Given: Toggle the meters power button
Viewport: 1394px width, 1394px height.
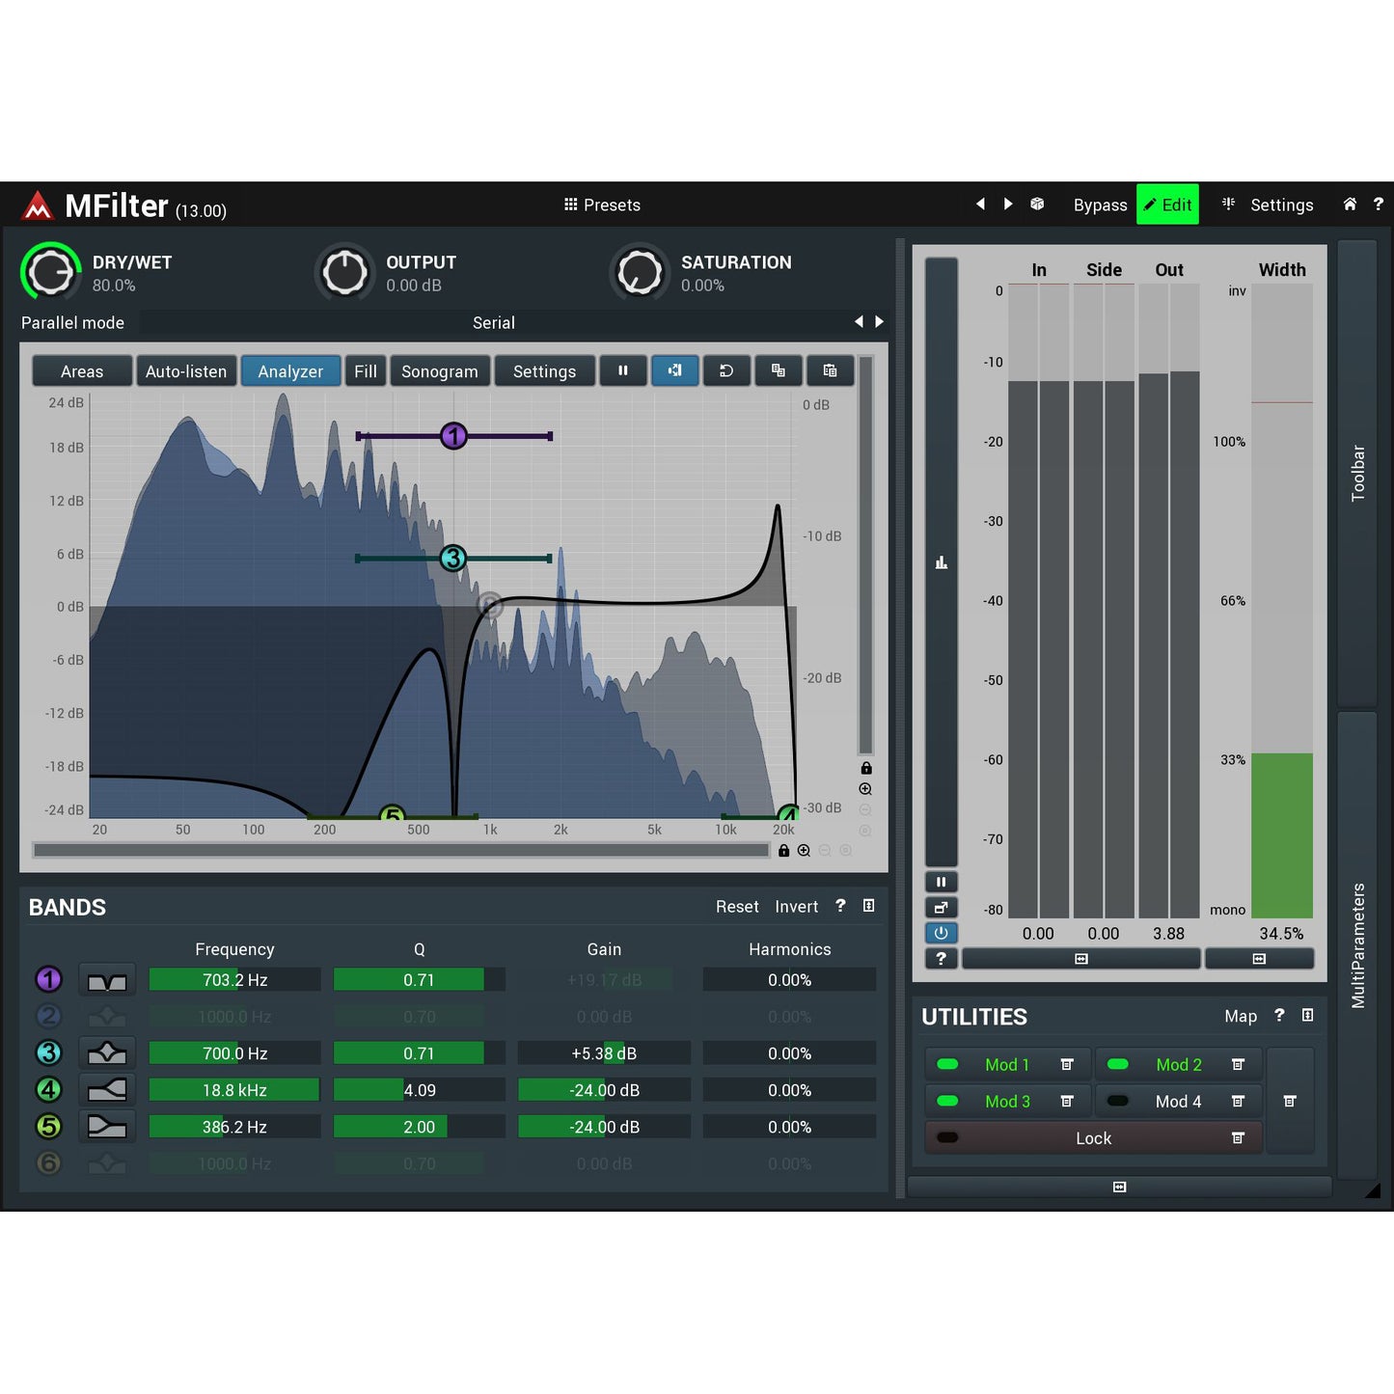Looking at the screenshot, I should tap(941, 932).
